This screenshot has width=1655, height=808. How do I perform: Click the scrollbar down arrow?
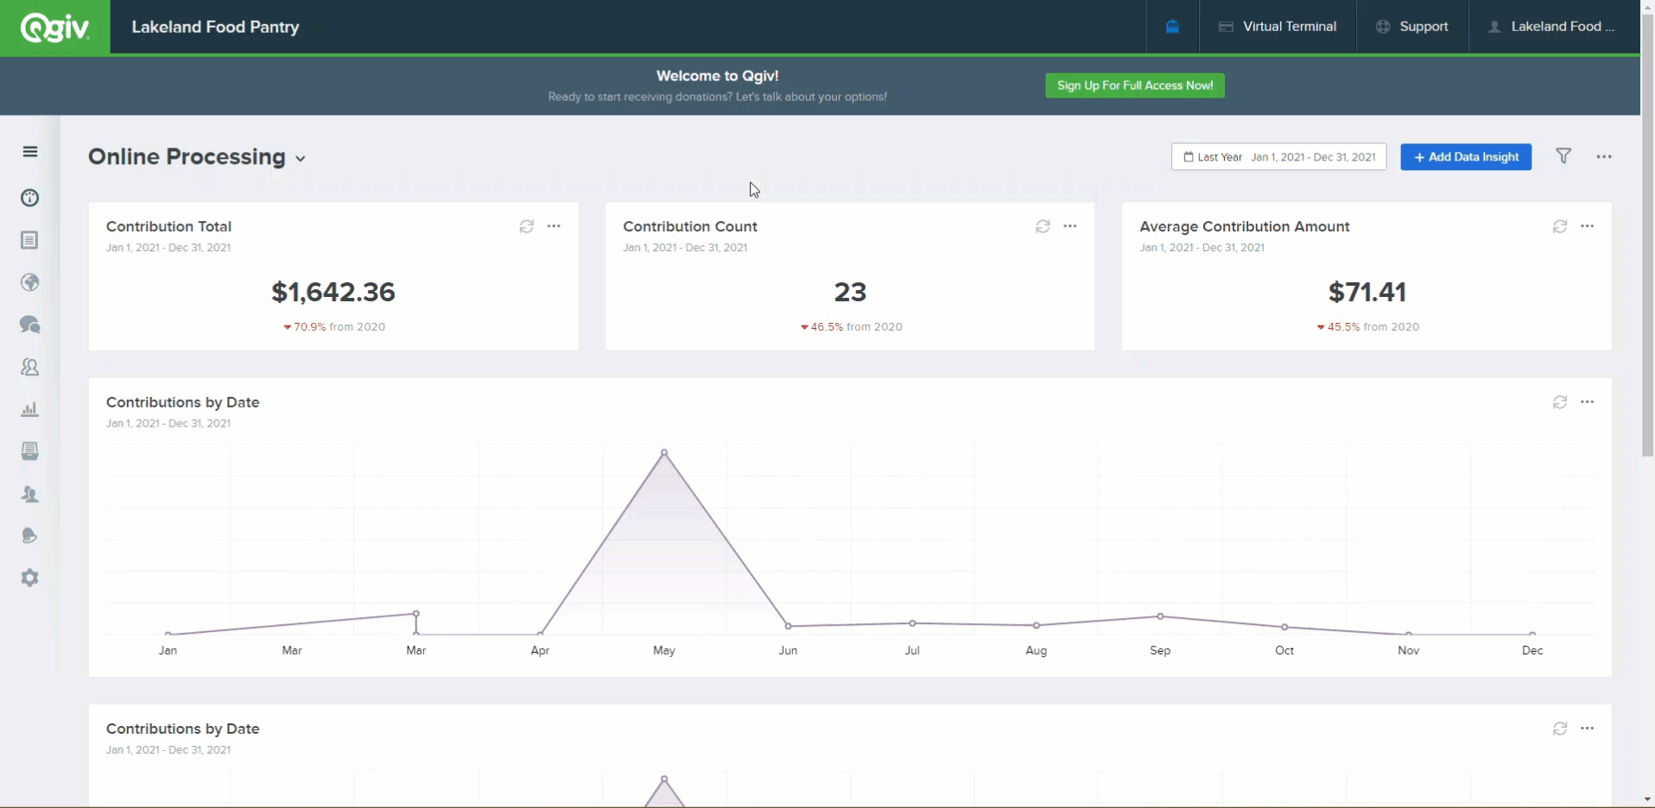(x=1647, y=799)
